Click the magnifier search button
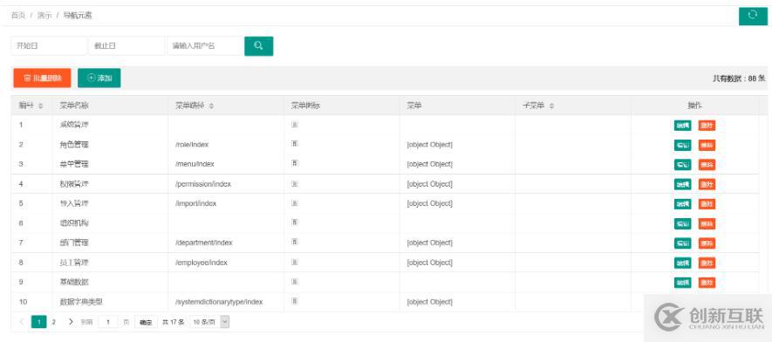The width and height of the screenshot is (772, 342). [258, 45]
